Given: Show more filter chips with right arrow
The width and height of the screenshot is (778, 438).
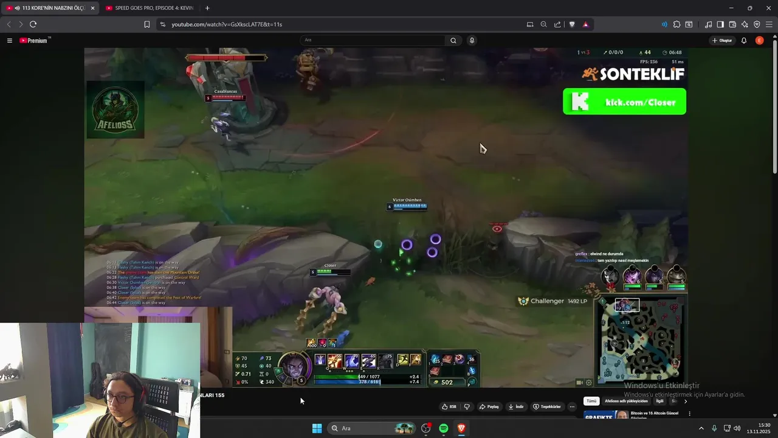Looking at the screenshot, I should tap(686, 401).
